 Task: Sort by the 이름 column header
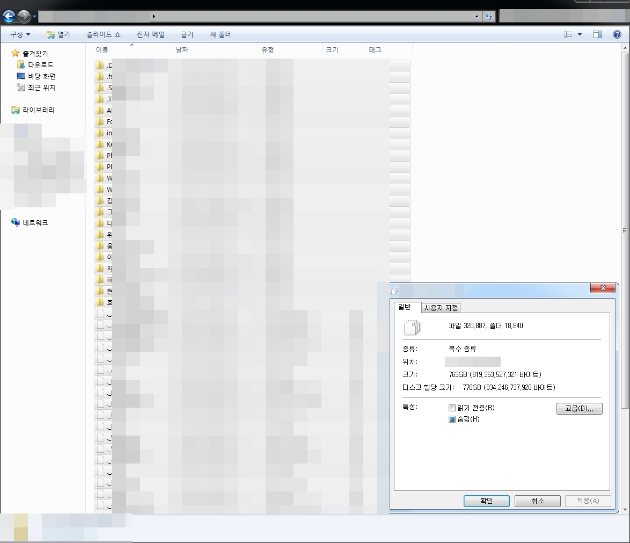pyautogui.click(x=132, y=50)
